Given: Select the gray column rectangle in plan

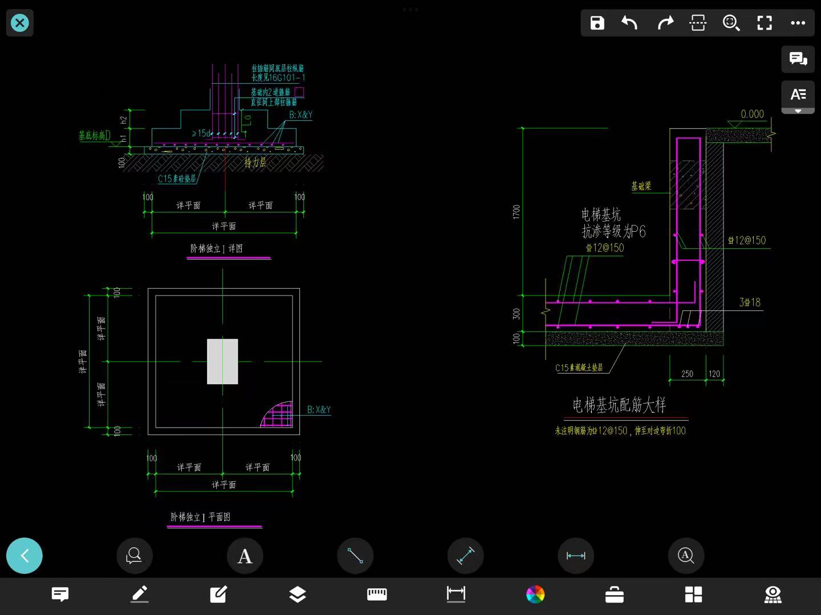Looking at the screenshot, I should pyautogui.click(x=222, y=362).
